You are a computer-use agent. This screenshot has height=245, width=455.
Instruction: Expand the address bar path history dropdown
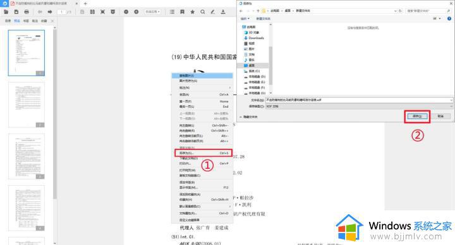[x=395, y=11]
